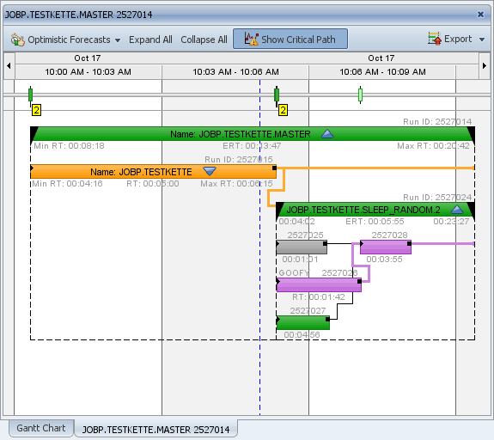Image resolution: width=494 pixels, height=440 pixels.
Task: Collapse JOBP.TESTKETTE.MASTER with the blue up triangle
Action: 327,134
